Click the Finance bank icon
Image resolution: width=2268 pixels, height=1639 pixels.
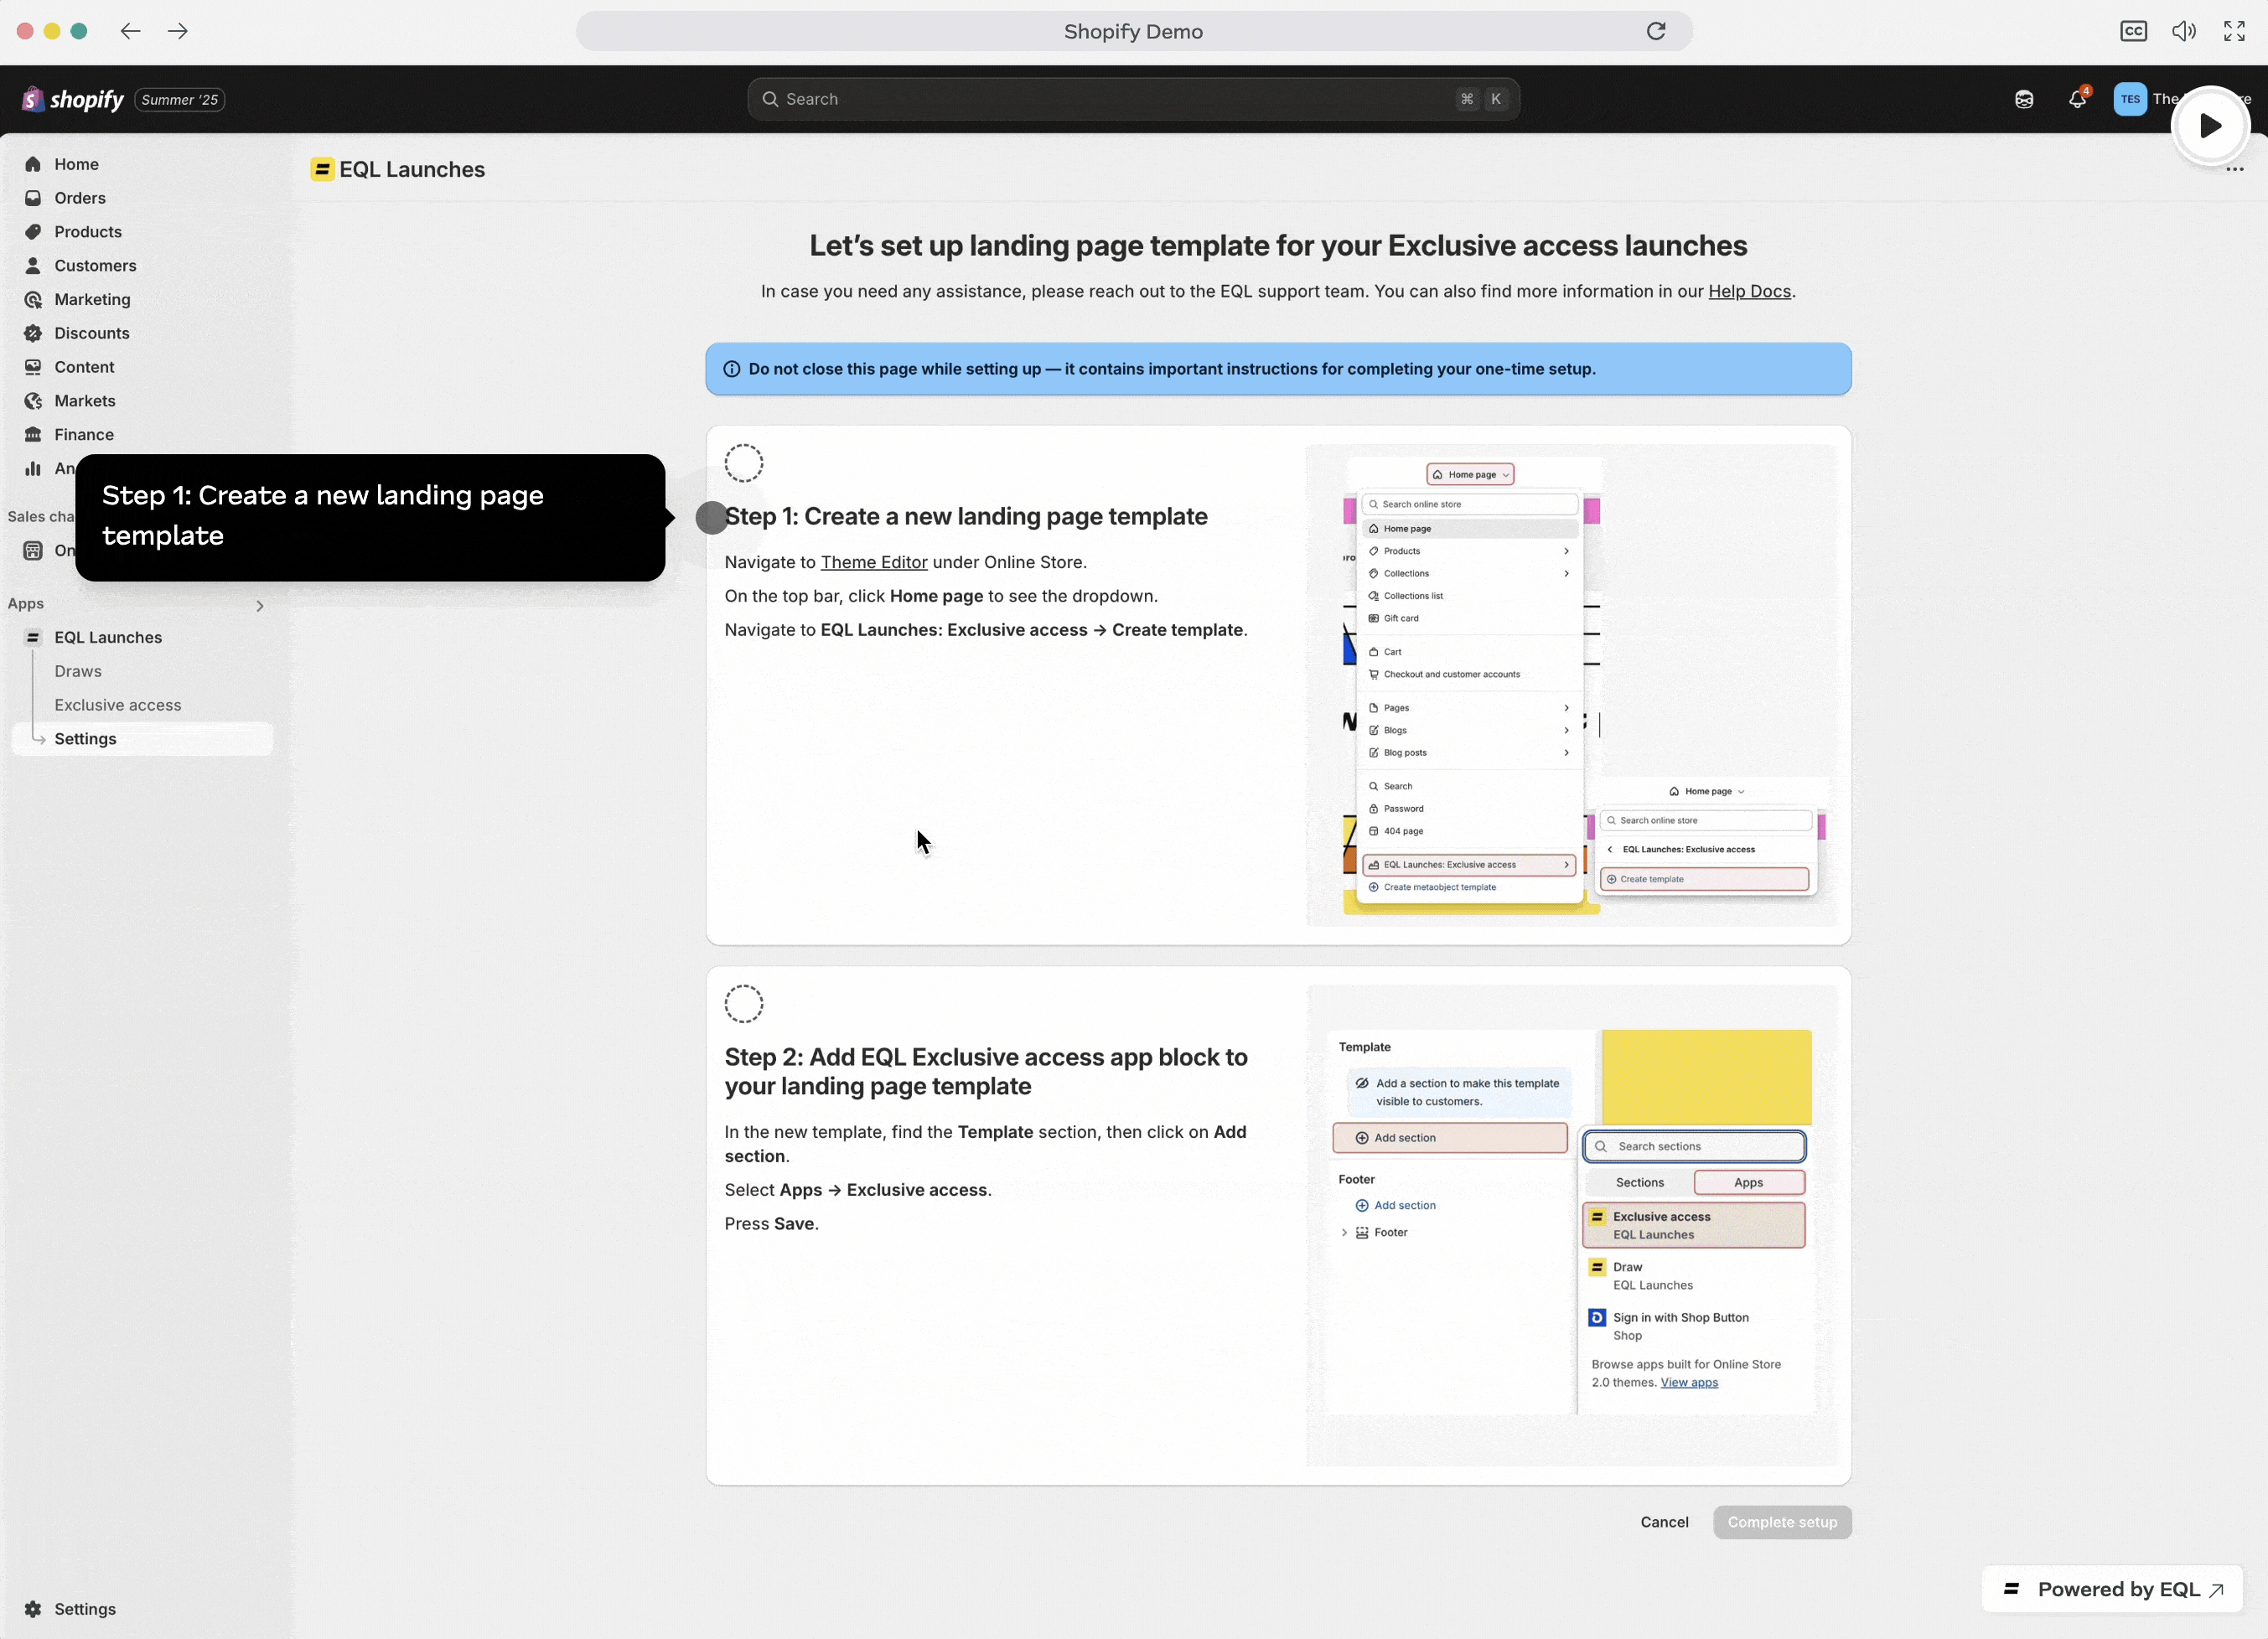tap(33, 435)
